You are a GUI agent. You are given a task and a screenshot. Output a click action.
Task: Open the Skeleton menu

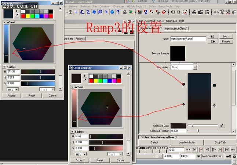click(85, 7)
